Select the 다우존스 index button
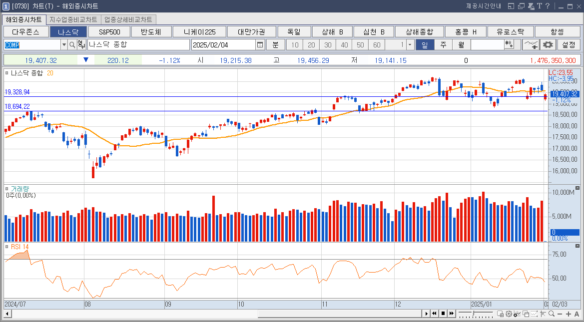Screen dimensions: 584x322 pyautogui.click(x=26, y=32)
